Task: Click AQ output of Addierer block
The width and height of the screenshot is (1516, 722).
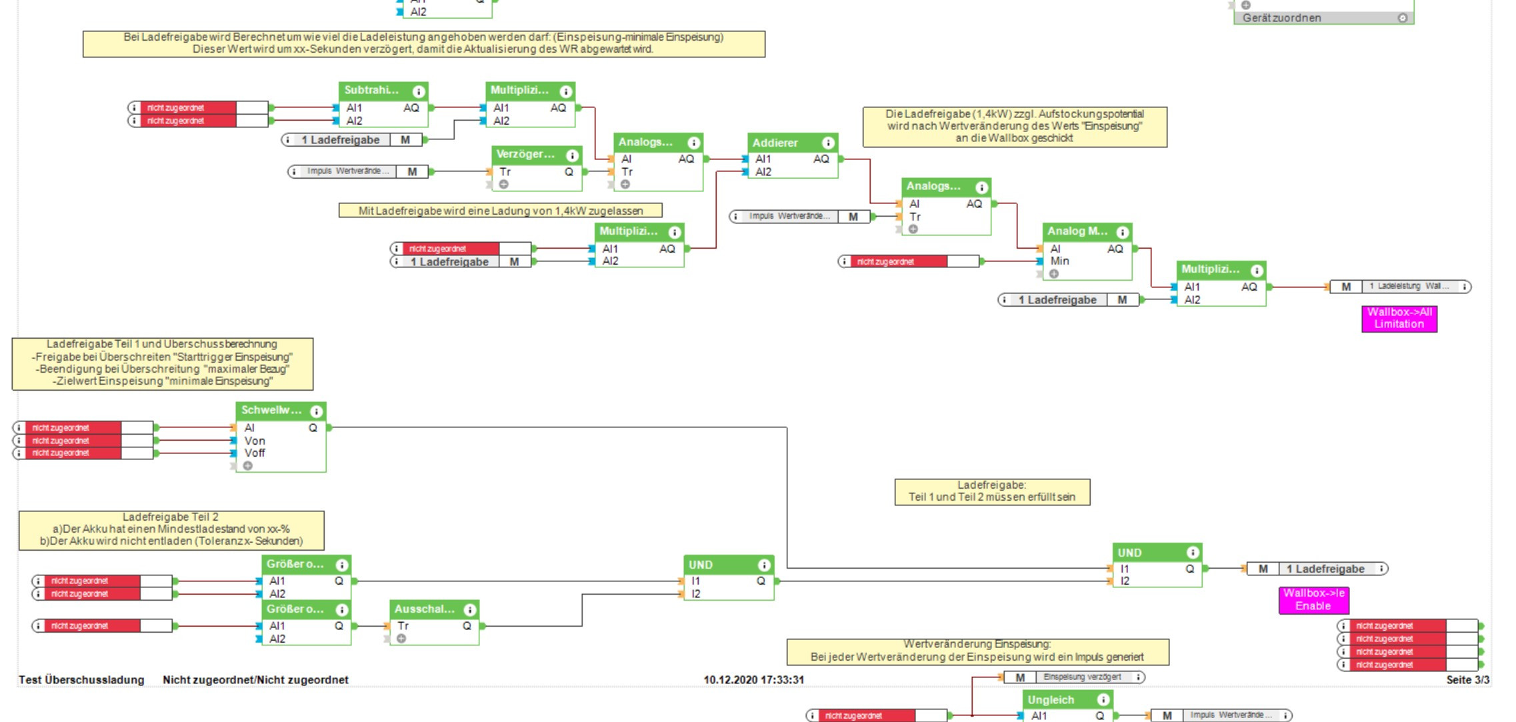Action: tap(821, 159)
